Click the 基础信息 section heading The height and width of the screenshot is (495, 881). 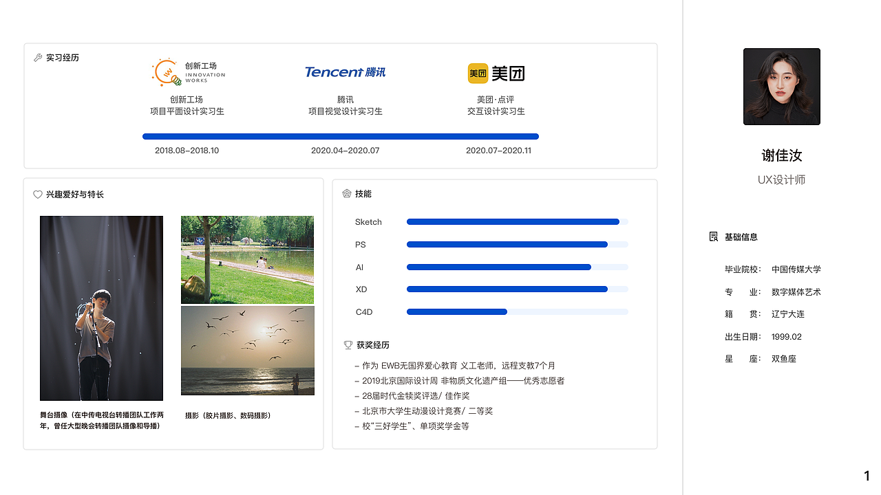(x=741, y=236)
